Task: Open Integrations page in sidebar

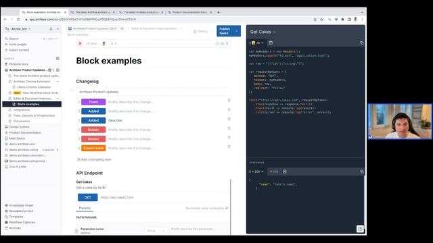Action: point(22,110)
